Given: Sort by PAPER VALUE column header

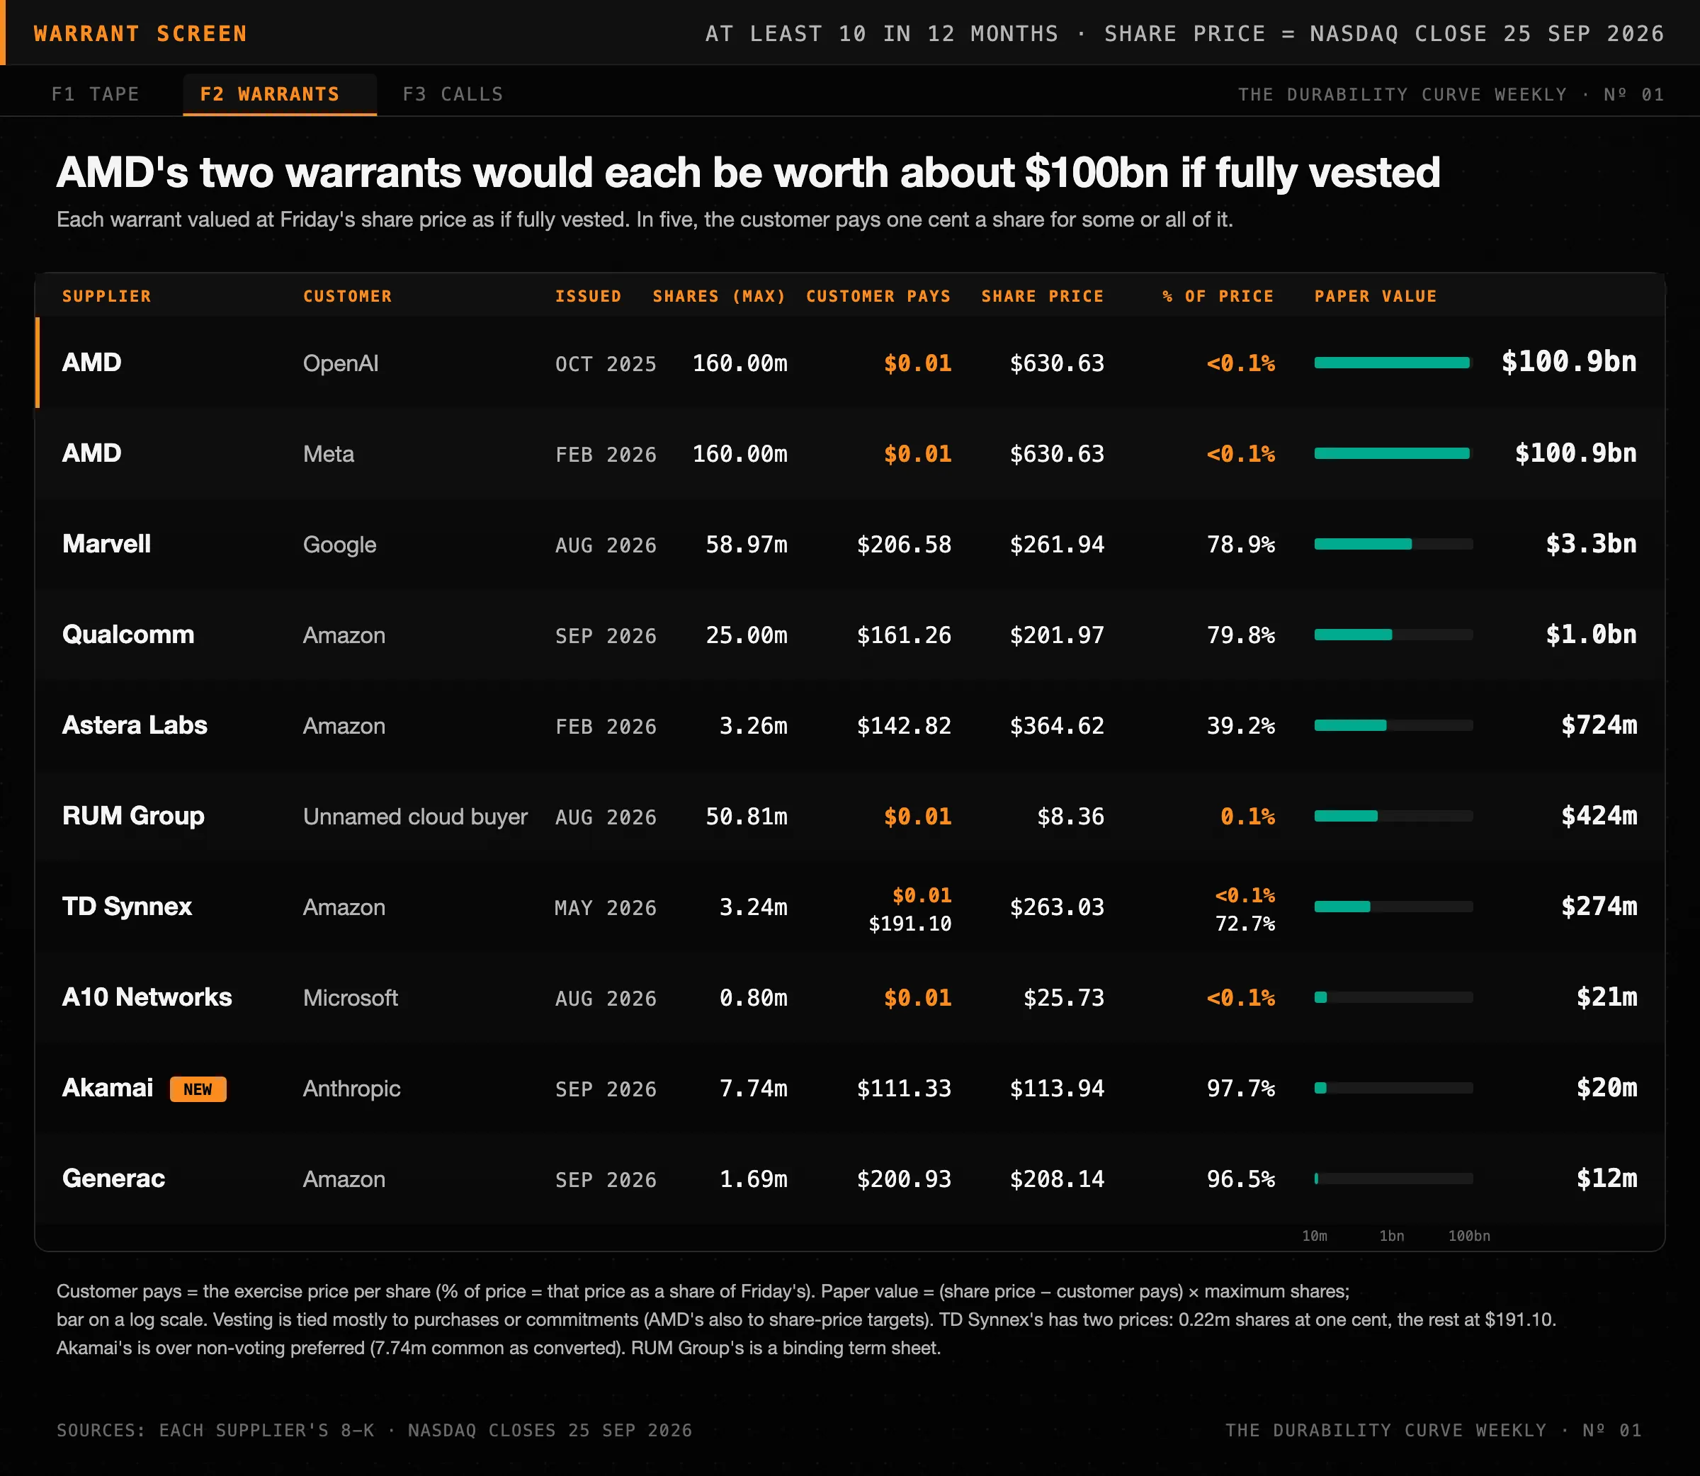Looking at the screenshot, I should pos(1376,295).
